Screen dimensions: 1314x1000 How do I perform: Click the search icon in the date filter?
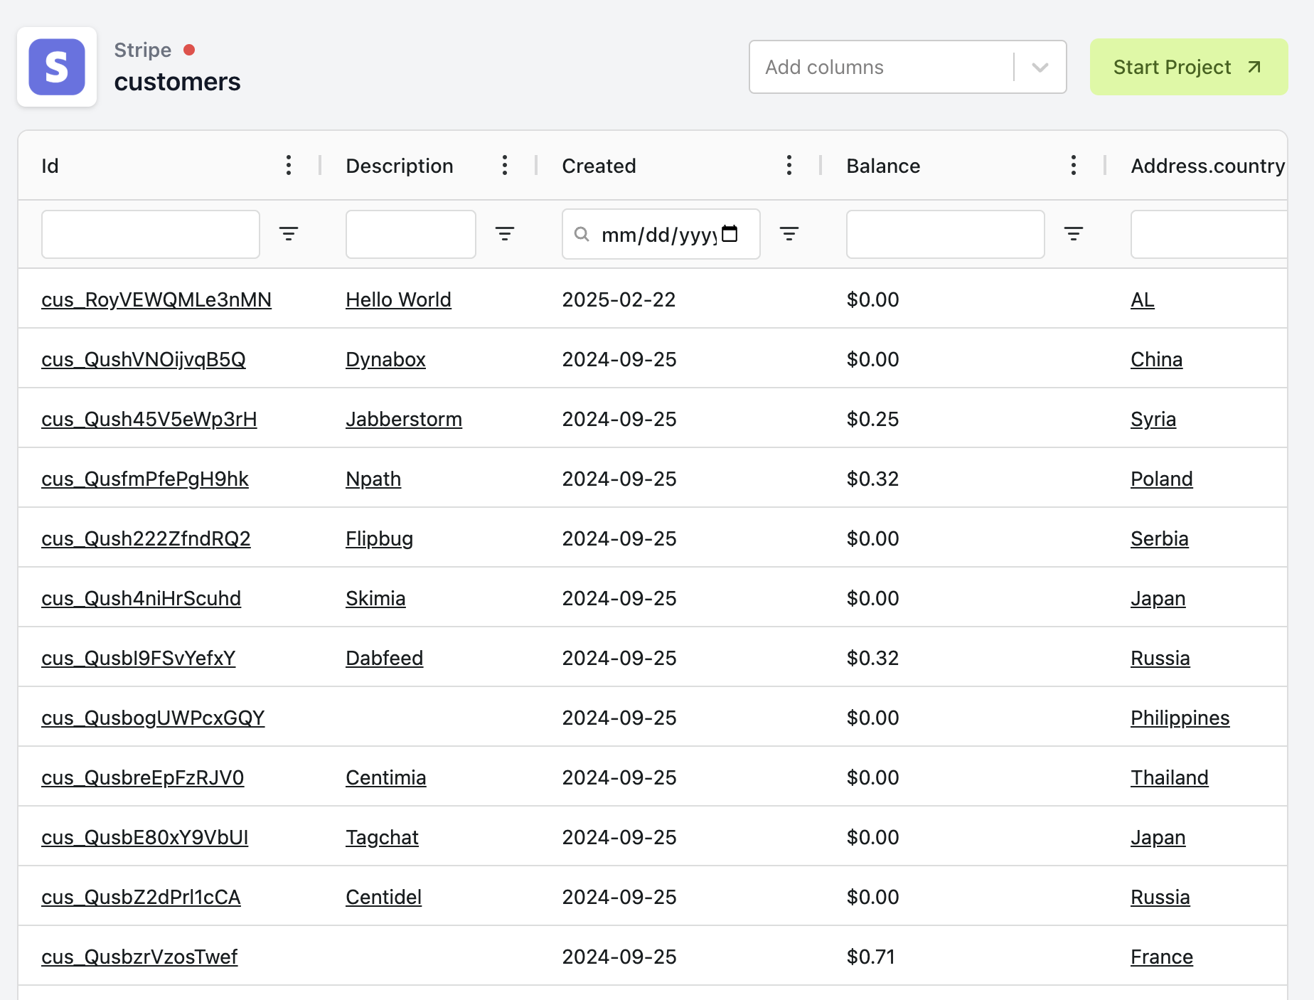(582, 234)
